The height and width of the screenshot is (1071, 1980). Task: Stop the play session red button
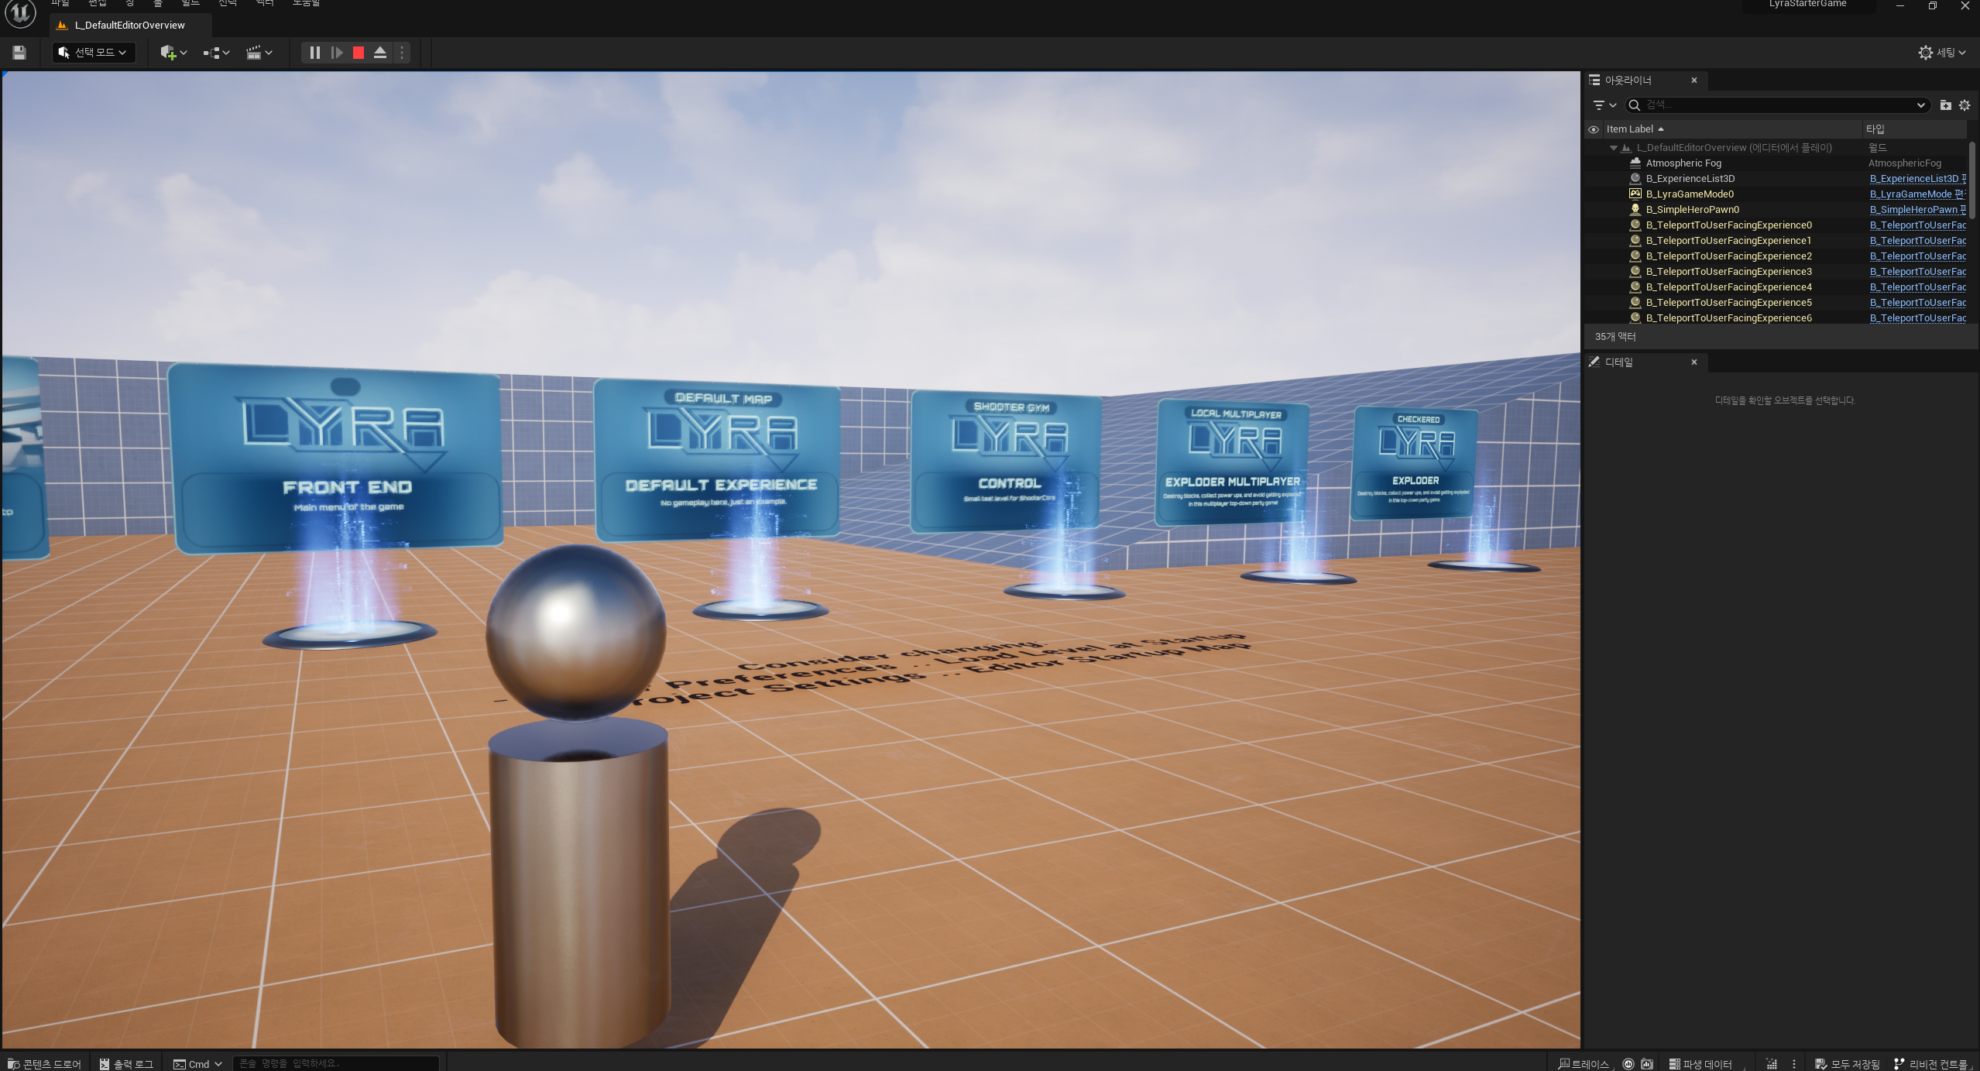[x=358, y=53]
